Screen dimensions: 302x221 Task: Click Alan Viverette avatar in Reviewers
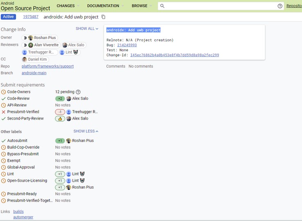pyautogui.click(x=31, y=45)
